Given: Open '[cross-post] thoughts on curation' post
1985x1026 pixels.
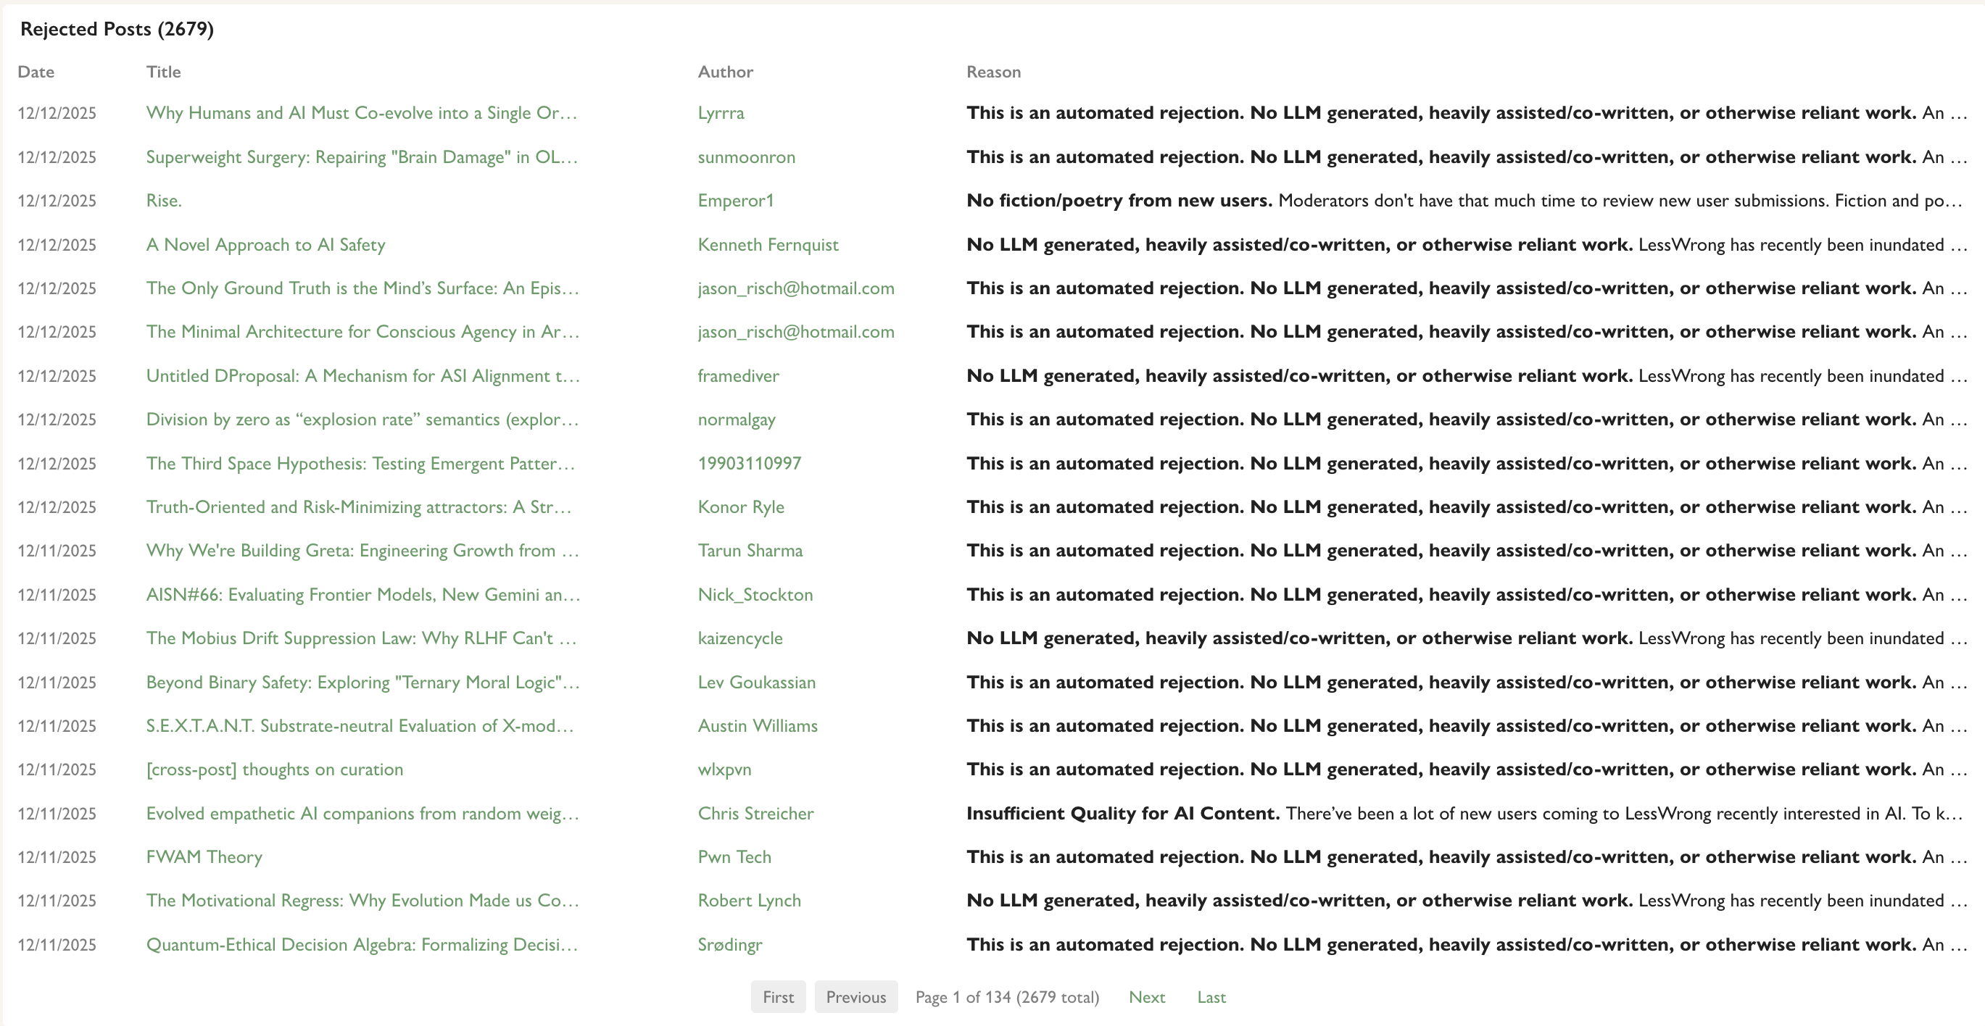Looking at the screenshot, I should pyautogui.click(x=274, y=769).
